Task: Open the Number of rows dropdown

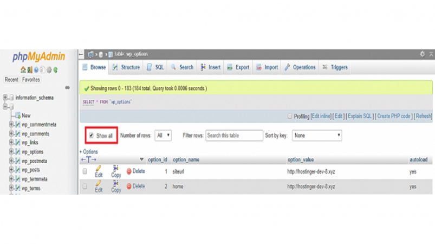Action: coord(163,136)
